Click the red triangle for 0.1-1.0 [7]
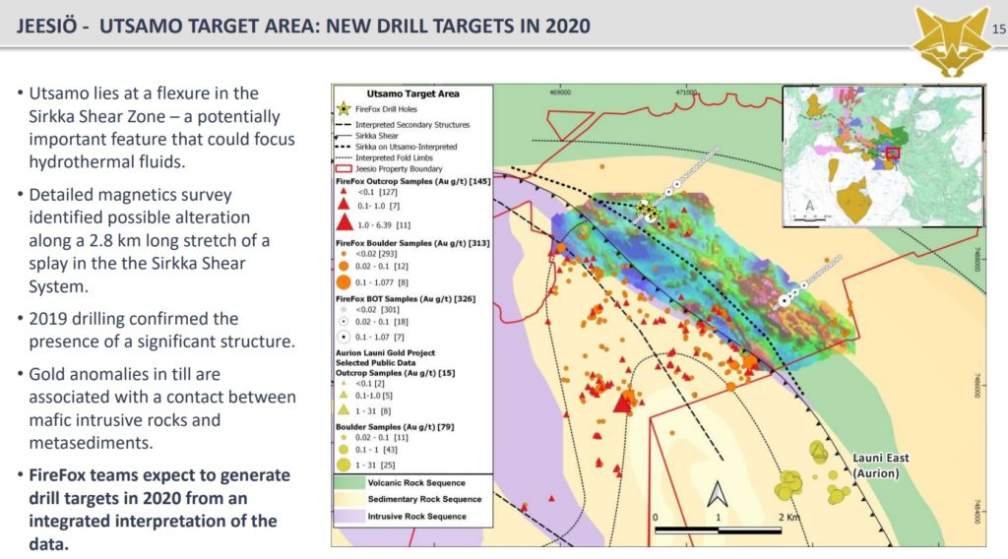1008x559 pixels. click(x=344, y=205)
